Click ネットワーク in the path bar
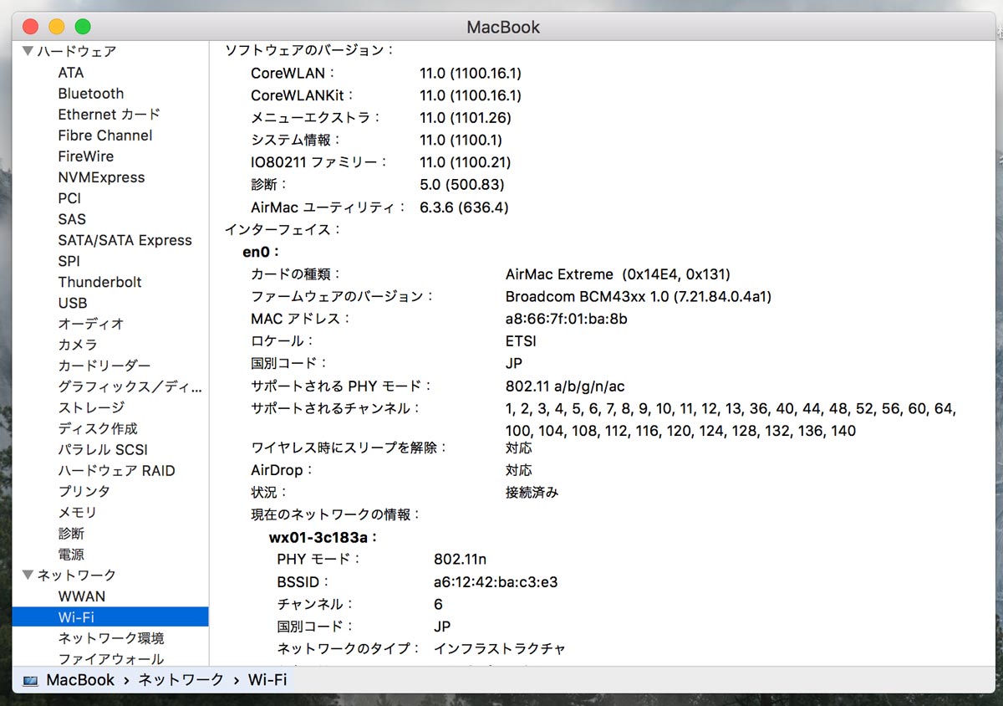This screenshot has height=706, width=1003. 181,680
